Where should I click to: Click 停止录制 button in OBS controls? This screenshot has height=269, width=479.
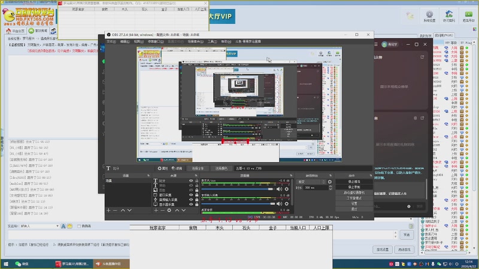click(x=354, y=187)
